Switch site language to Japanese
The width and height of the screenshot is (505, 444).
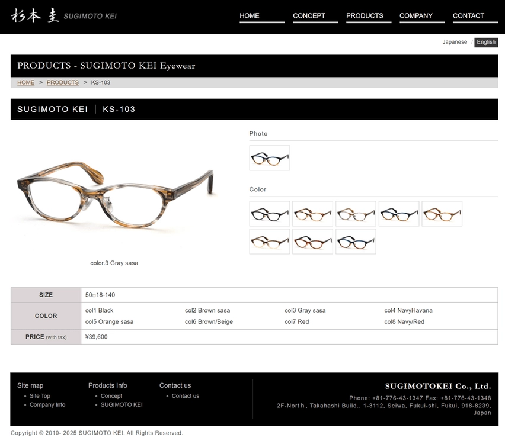pos(455,42)
